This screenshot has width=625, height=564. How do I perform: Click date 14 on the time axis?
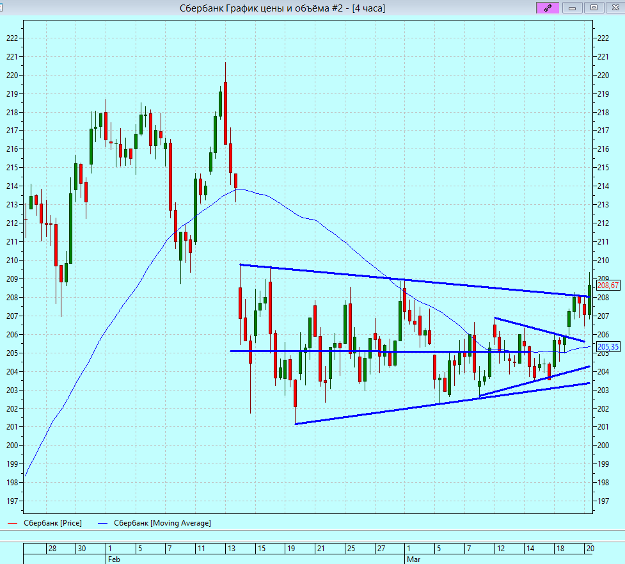point(530,549)
